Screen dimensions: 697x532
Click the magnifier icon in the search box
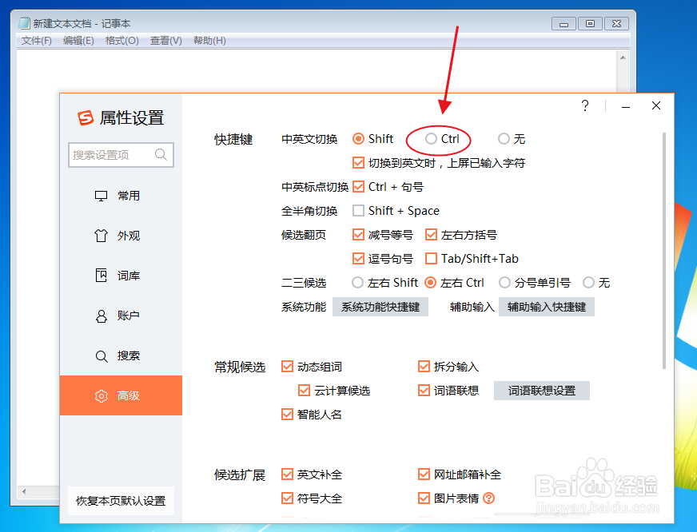pyautogui.click(x=160, y=155)
